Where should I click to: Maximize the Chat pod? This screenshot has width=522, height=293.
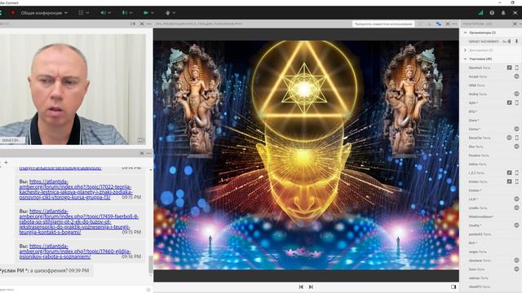[142, 153]
